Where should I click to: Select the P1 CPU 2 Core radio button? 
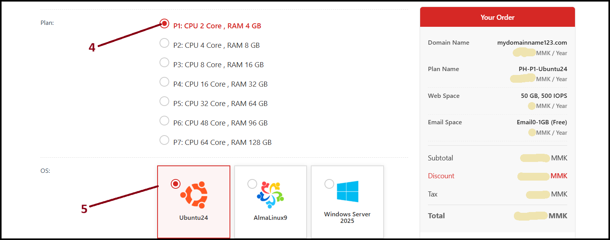pos(165,24)
